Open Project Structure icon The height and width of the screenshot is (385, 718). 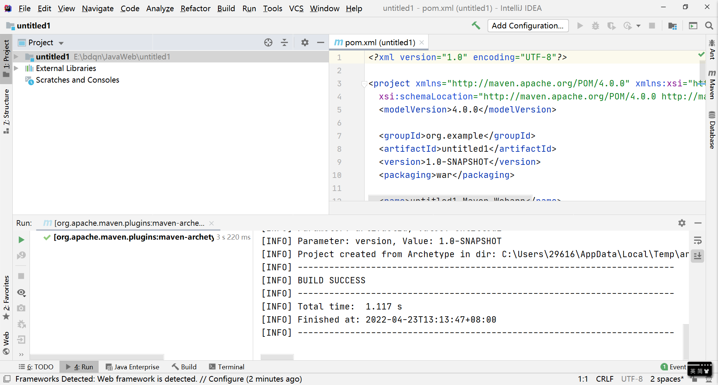tap(672, 25)
